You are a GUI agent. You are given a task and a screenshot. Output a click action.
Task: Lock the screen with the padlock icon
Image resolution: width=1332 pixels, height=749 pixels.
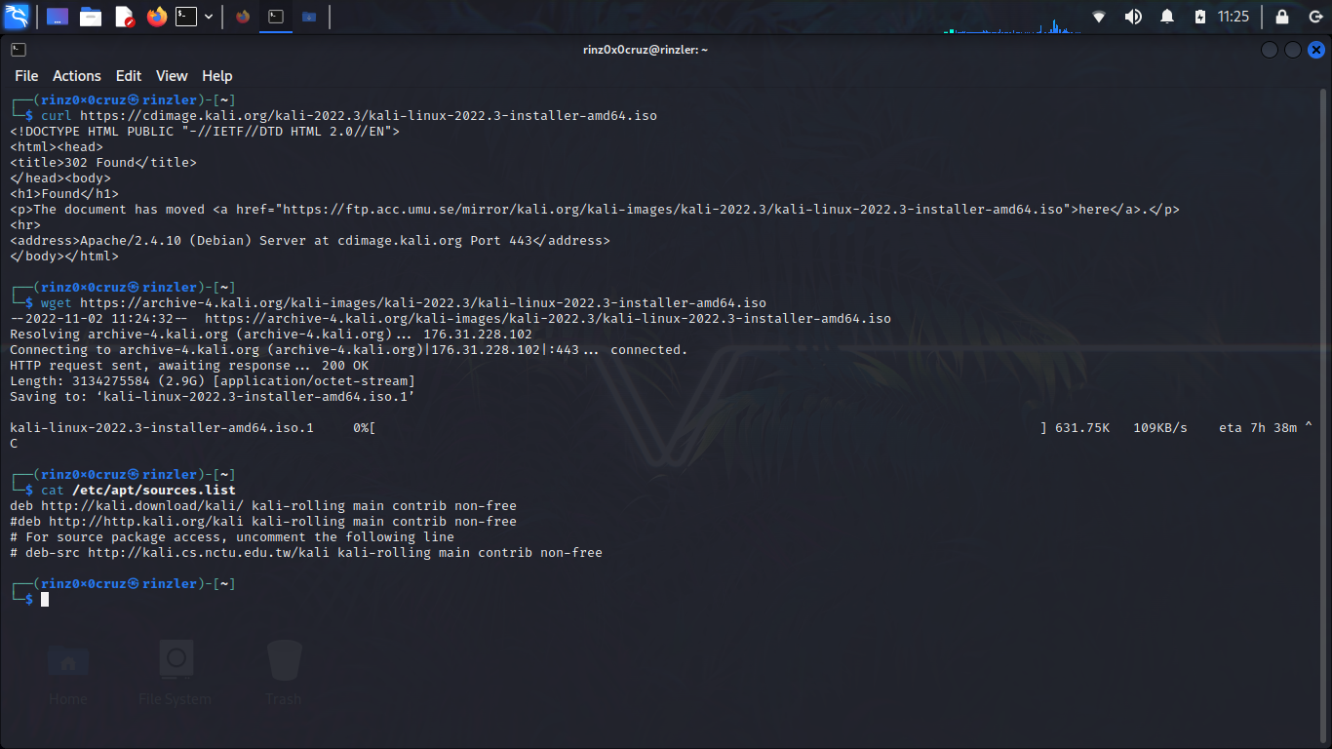point(1282,17)
